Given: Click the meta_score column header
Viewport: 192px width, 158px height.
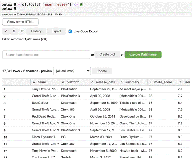Looking at the screenshot, I should tap(162, 82).
